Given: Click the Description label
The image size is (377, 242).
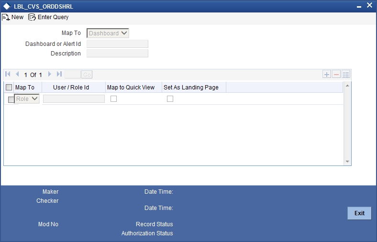Looking at the screenshot, I should pos(66,54).
